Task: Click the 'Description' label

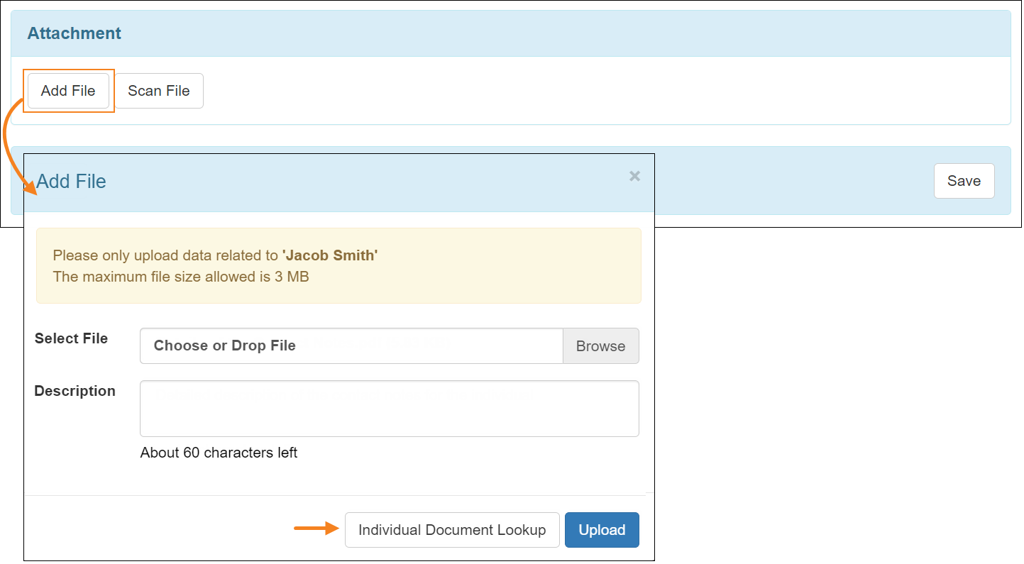Action: tap(75, 391)
